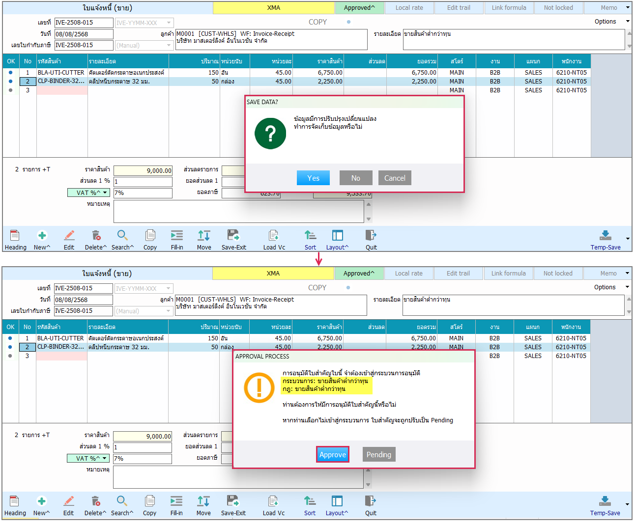Open the IVE-YYMM-XXX combo box in top window
The height and width of the screenshot is (525, 635).
[144, 23]
